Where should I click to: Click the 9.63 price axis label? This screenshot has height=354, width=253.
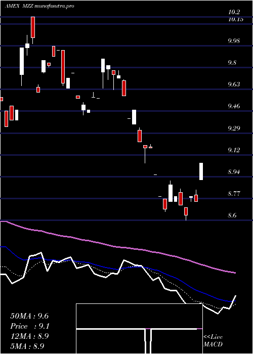(234, 84)
